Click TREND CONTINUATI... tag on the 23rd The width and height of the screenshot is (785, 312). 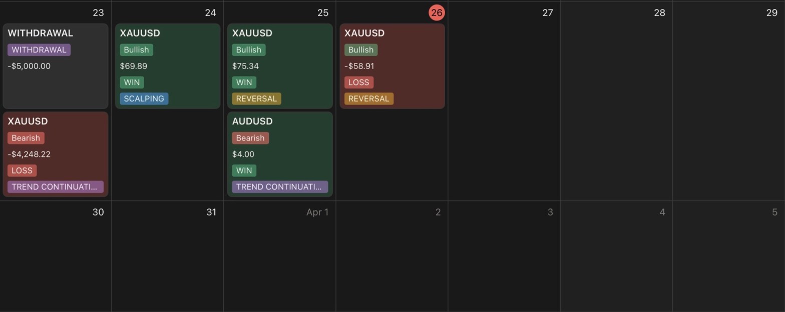coord(55,187)
